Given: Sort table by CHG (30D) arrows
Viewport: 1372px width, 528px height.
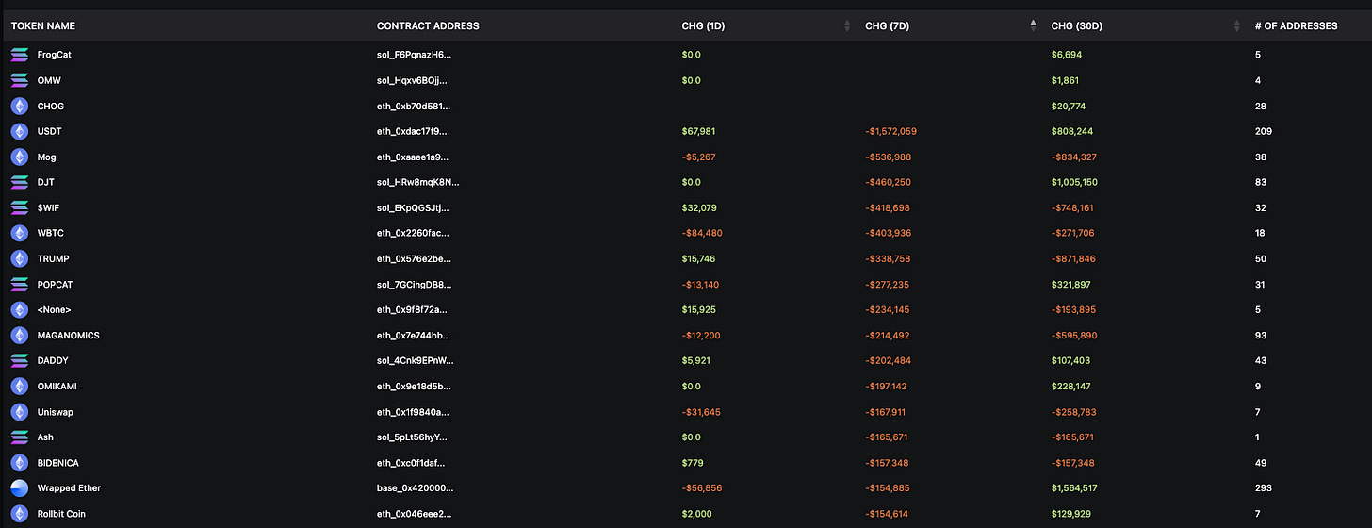Looking at the screenshot, I should click(x=1236, y=26).
